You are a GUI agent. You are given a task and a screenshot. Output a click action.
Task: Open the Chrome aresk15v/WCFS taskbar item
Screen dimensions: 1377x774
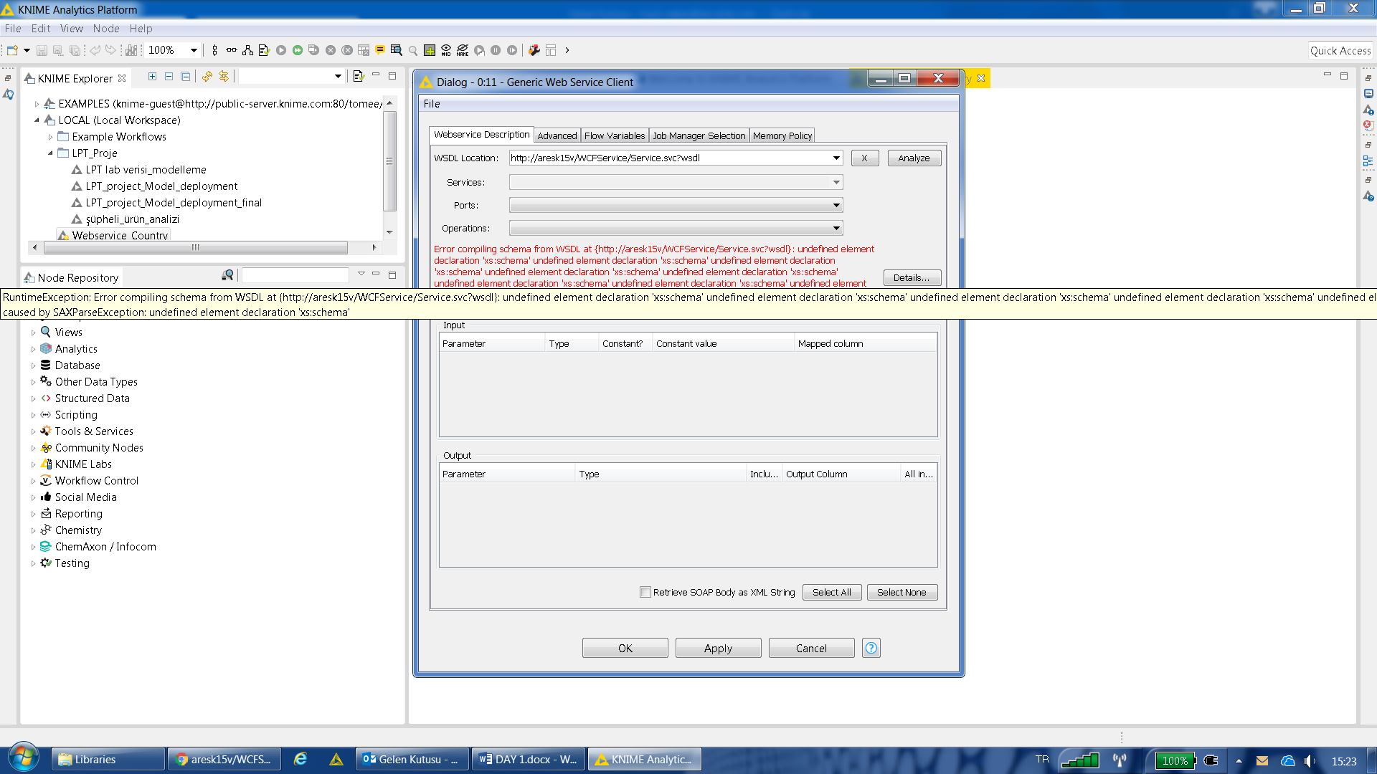coord(224,759)
